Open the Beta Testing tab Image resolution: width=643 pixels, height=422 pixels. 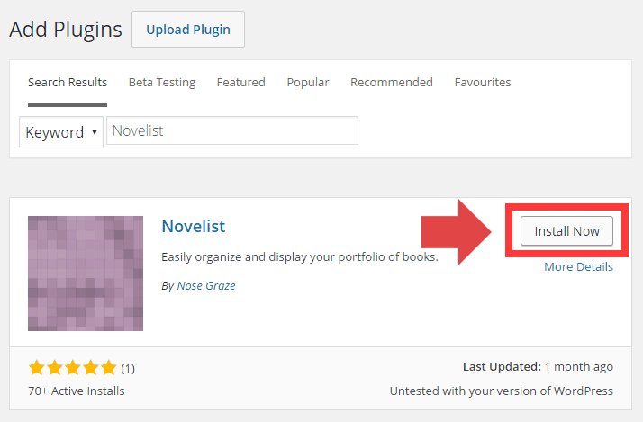click(162, 82)
